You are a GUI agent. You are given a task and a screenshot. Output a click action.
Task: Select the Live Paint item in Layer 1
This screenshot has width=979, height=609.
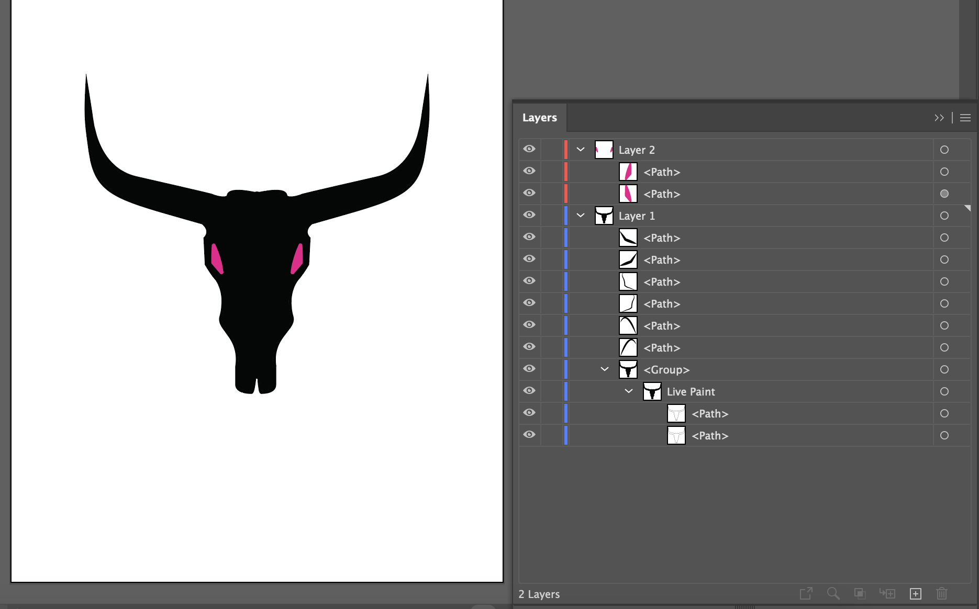click(690, 391)
